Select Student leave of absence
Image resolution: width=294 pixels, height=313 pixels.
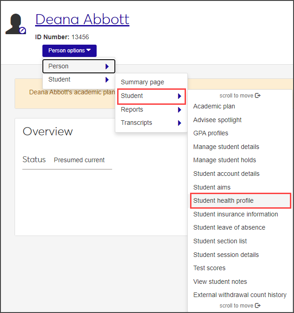pos(229,227)
